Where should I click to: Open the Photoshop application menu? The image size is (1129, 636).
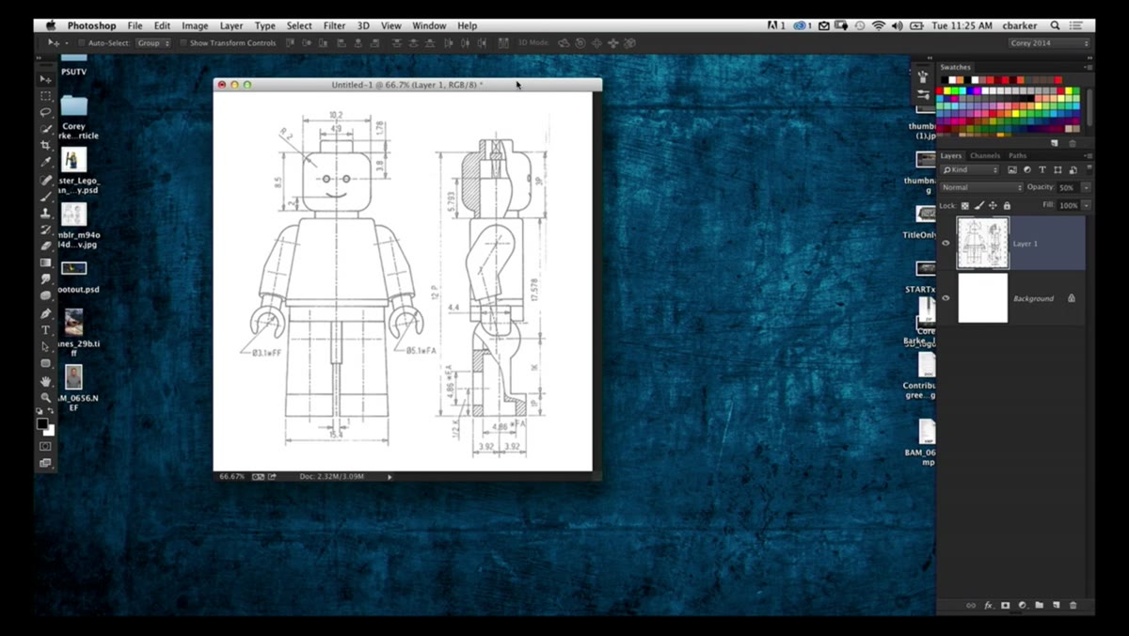(x=91, y=25)
